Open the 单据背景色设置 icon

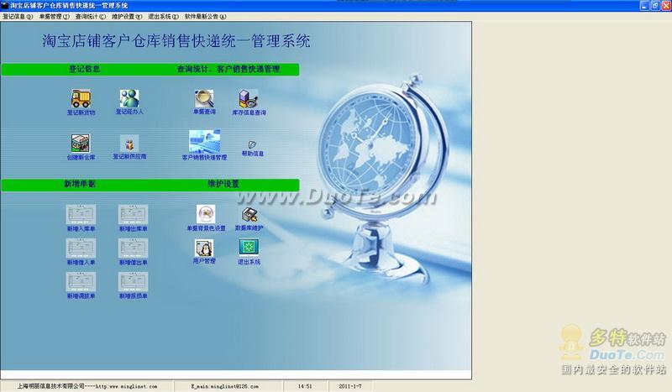pos(206,214)
